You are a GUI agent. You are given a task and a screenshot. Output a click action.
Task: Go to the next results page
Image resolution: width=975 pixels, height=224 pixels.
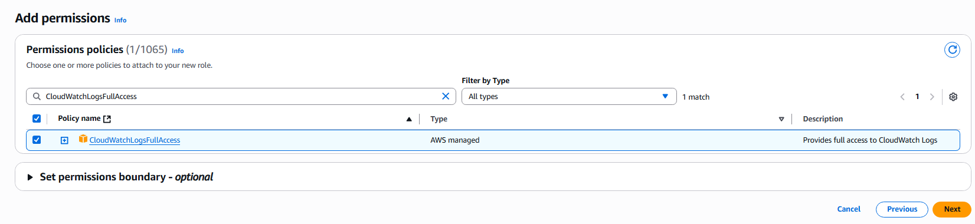(x=932, y=97)
